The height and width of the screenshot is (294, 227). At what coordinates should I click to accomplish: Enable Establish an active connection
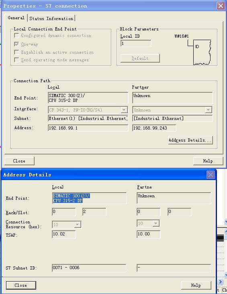tap(16, 52)
